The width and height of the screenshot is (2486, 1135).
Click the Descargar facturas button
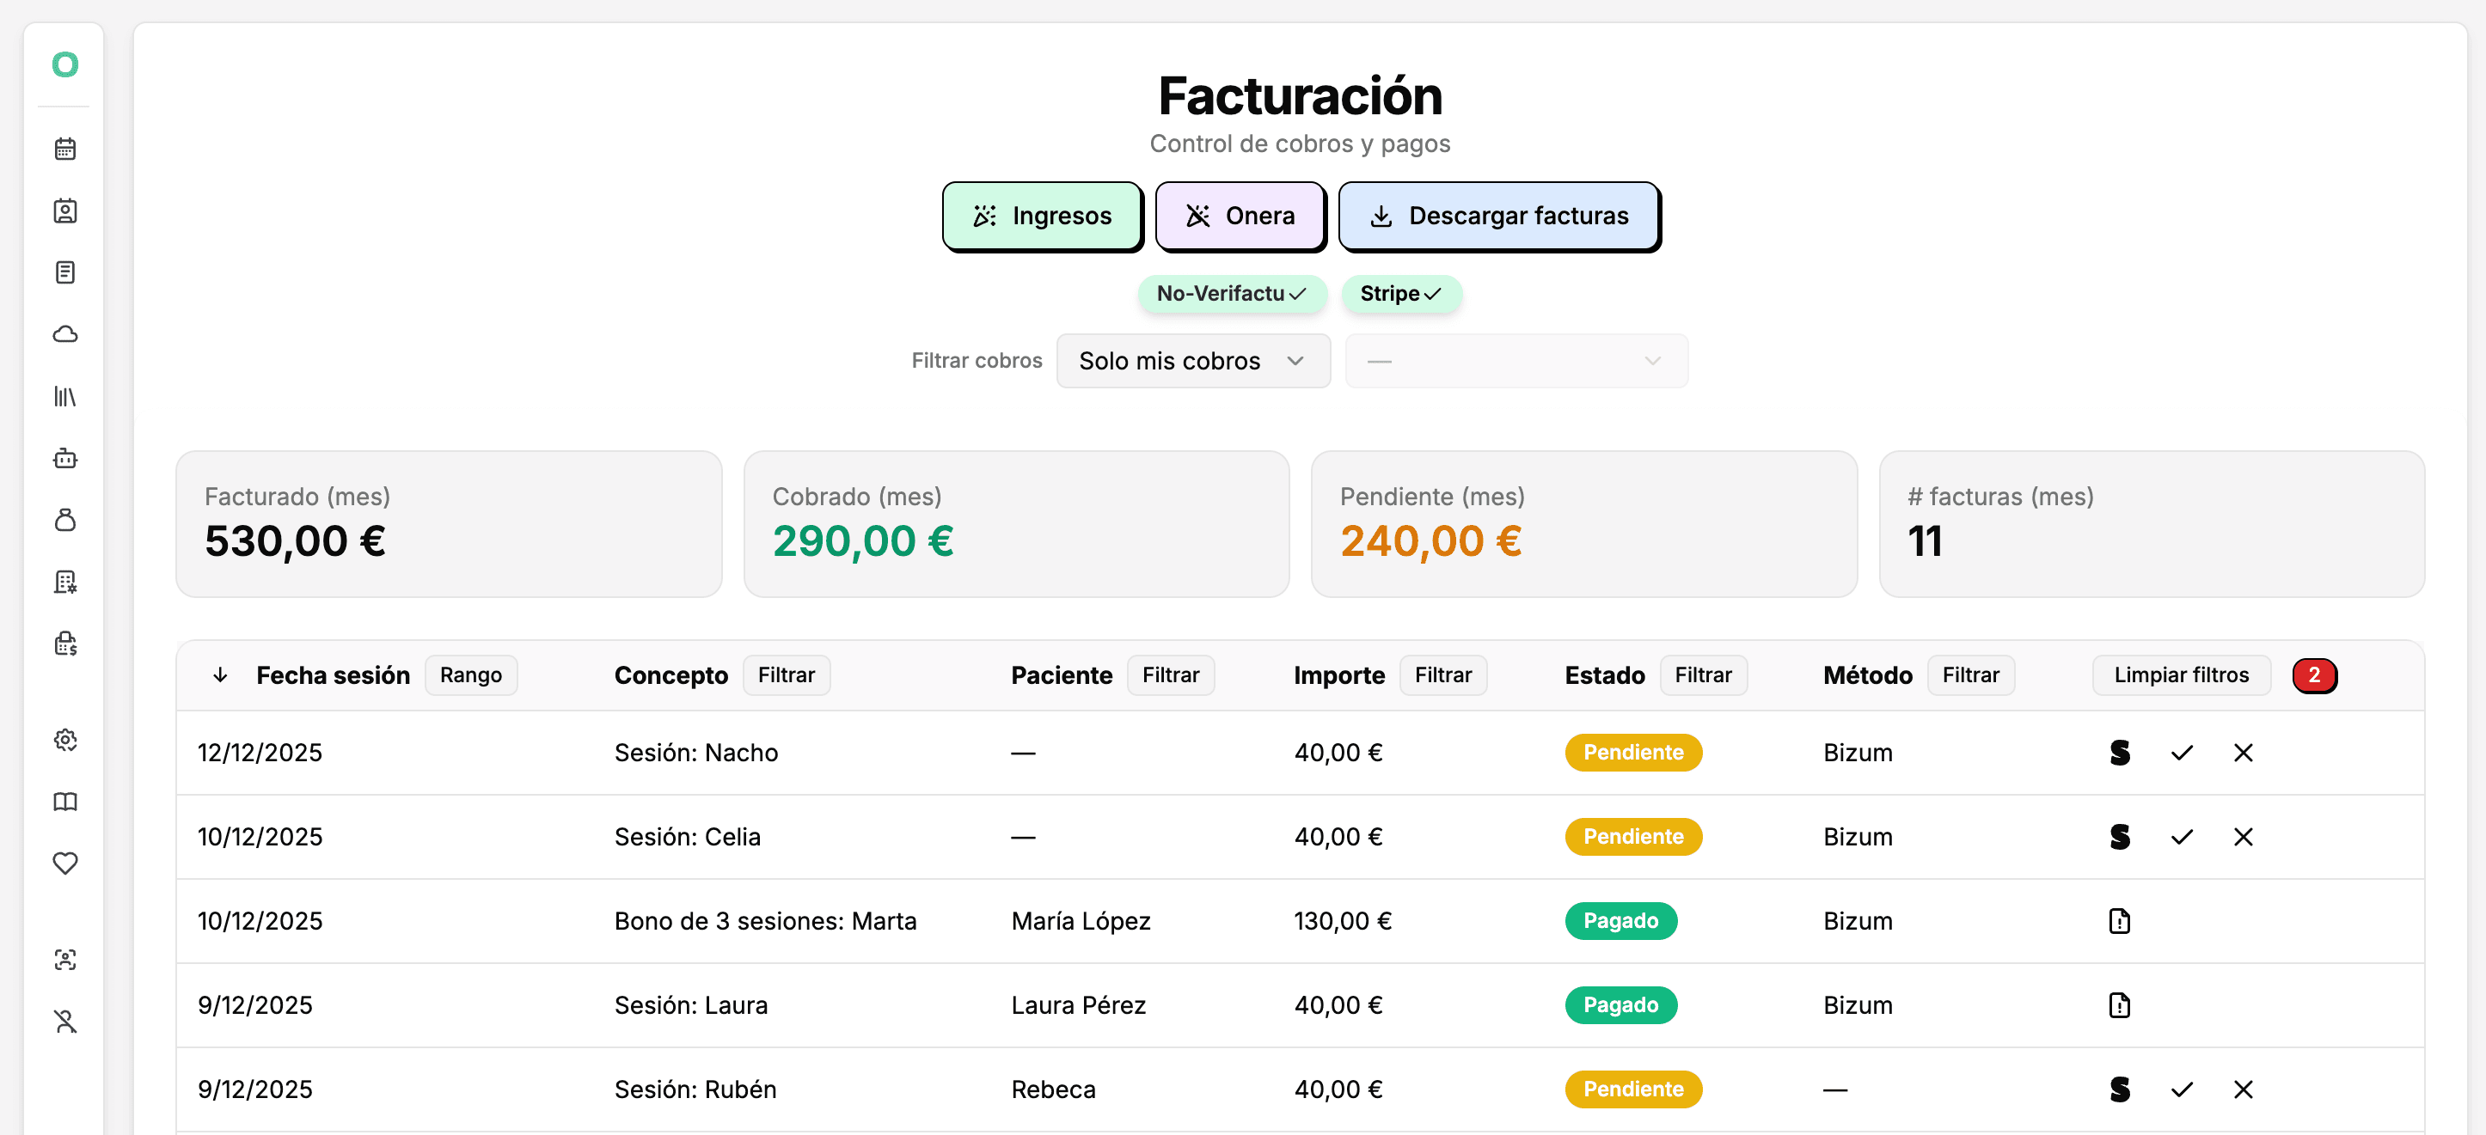click(x=1499, y=216)
